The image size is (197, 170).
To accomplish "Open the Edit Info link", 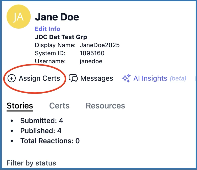I will [x=47, y=29].
